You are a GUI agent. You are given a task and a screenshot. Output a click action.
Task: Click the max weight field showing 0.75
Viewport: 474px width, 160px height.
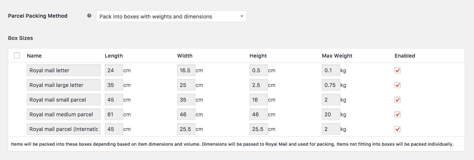point(331,85)
